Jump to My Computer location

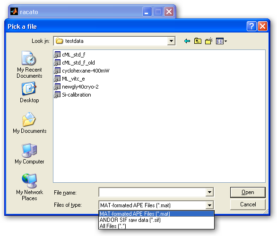coord(29,154)
